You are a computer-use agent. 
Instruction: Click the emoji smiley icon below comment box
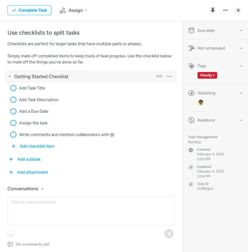(x=11, y=234)
